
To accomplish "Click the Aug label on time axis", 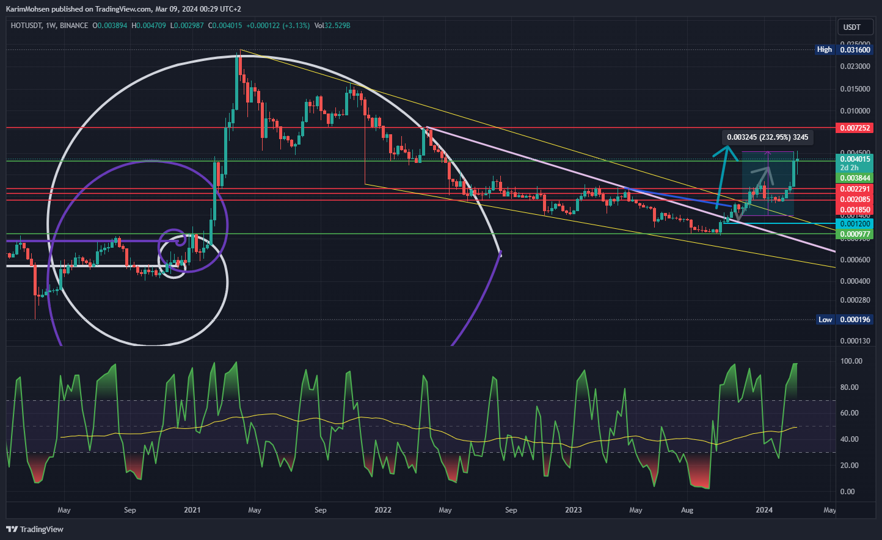I will (x=687, y=510).
